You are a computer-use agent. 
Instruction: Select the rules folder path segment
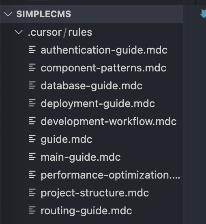point(80,32)
